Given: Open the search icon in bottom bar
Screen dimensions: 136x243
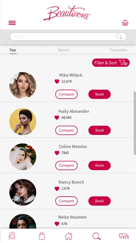Looking at the screenshot, I should (96, 236).
